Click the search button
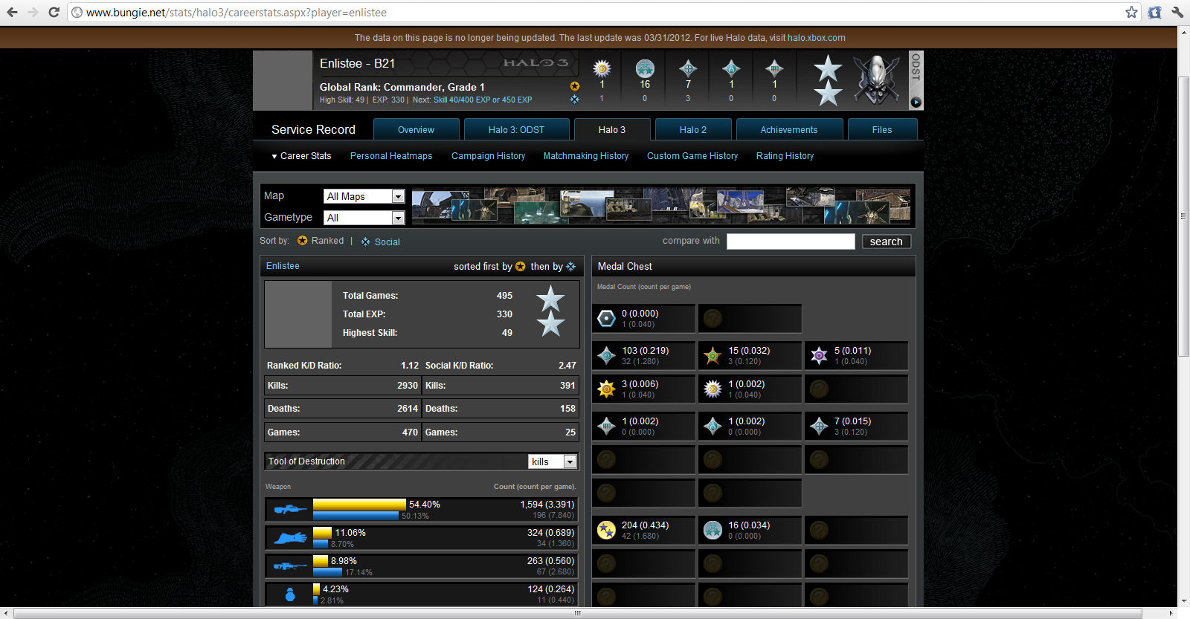This screenshot has height=619, width=1190. (886, 242)
